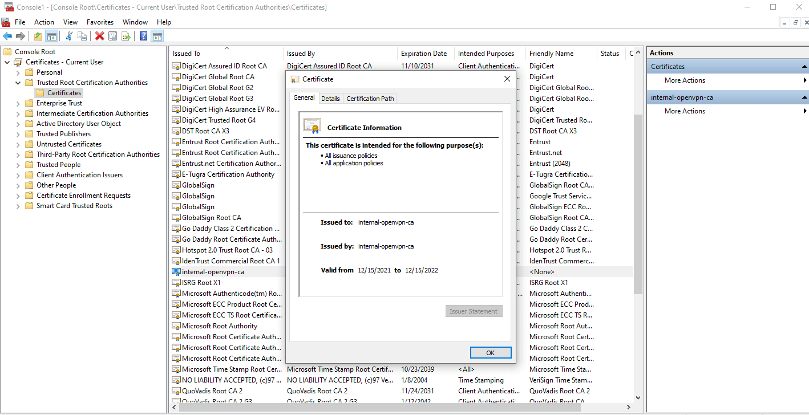This screenshot has width=809, height=415.
Task: Open the Action menu
Action: click(x=44, y=22)
